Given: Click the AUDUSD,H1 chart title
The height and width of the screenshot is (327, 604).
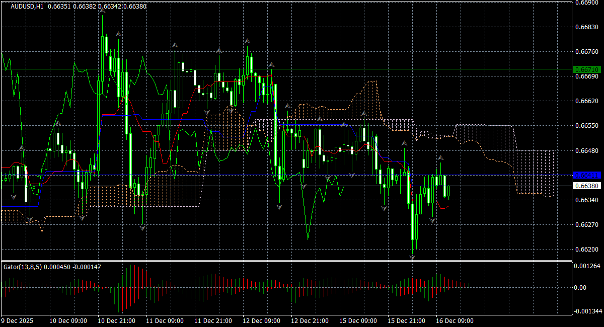Looking at the screenshot, I should [27, 7].
